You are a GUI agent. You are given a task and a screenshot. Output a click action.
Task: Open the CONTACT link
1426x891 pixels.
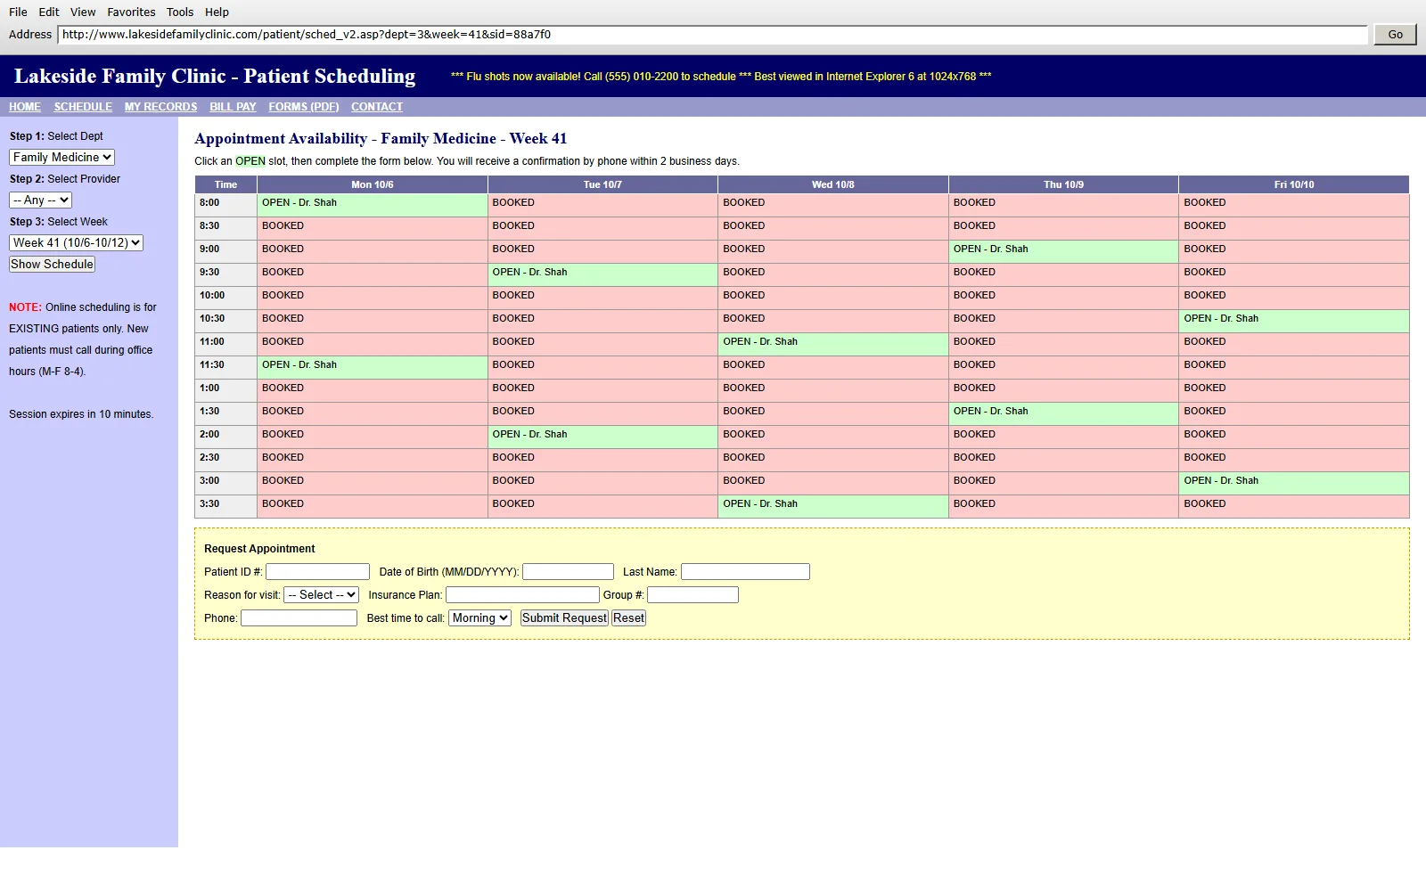(377, 107)
